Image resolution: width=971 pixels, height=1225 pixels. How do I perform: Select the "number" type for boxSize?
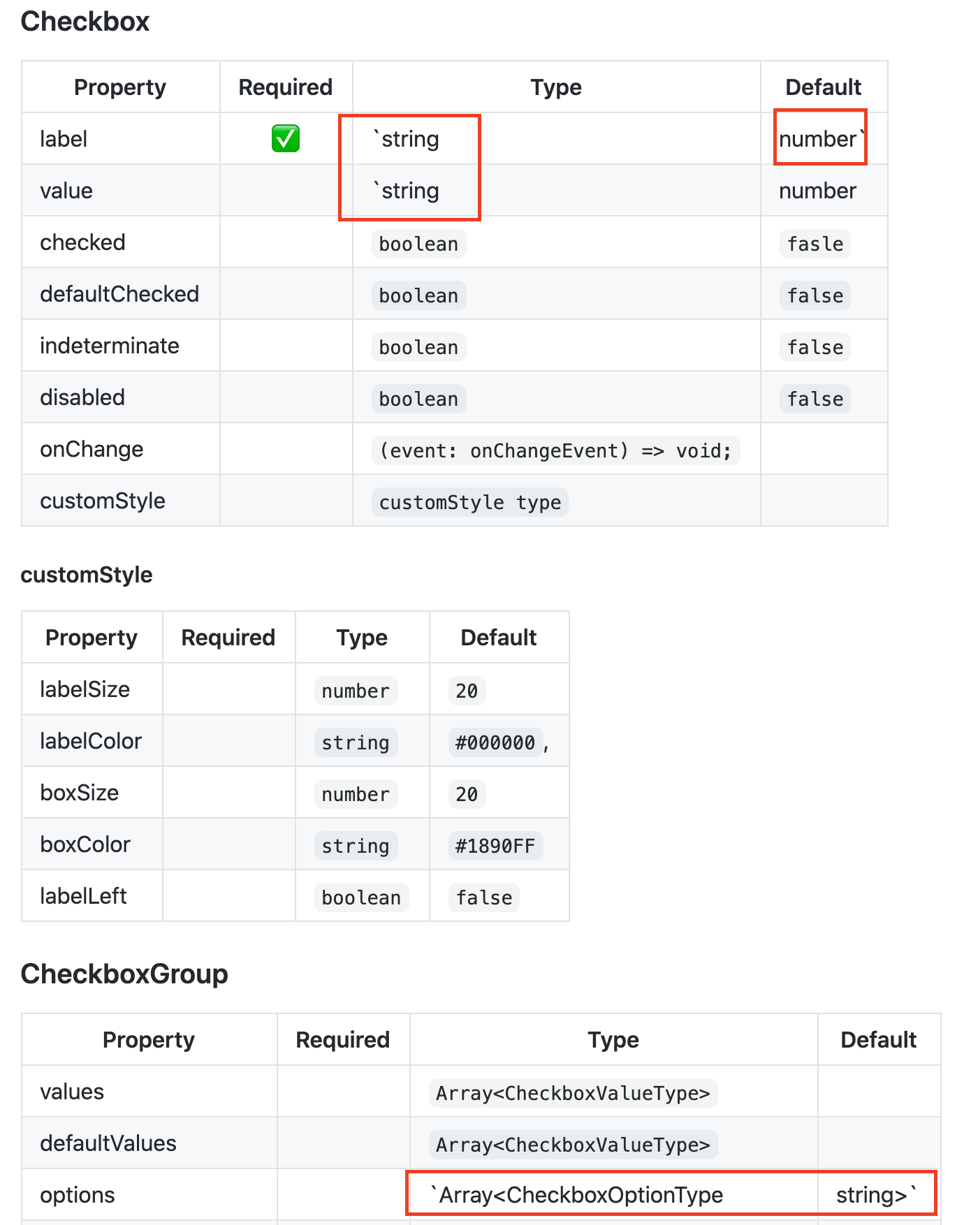[356, 794]
